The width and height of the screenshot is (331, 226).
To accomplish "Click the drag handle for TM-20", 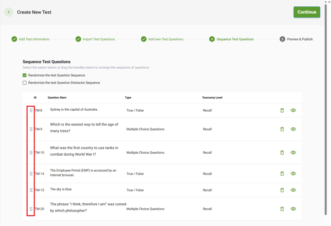I will 31,209.
